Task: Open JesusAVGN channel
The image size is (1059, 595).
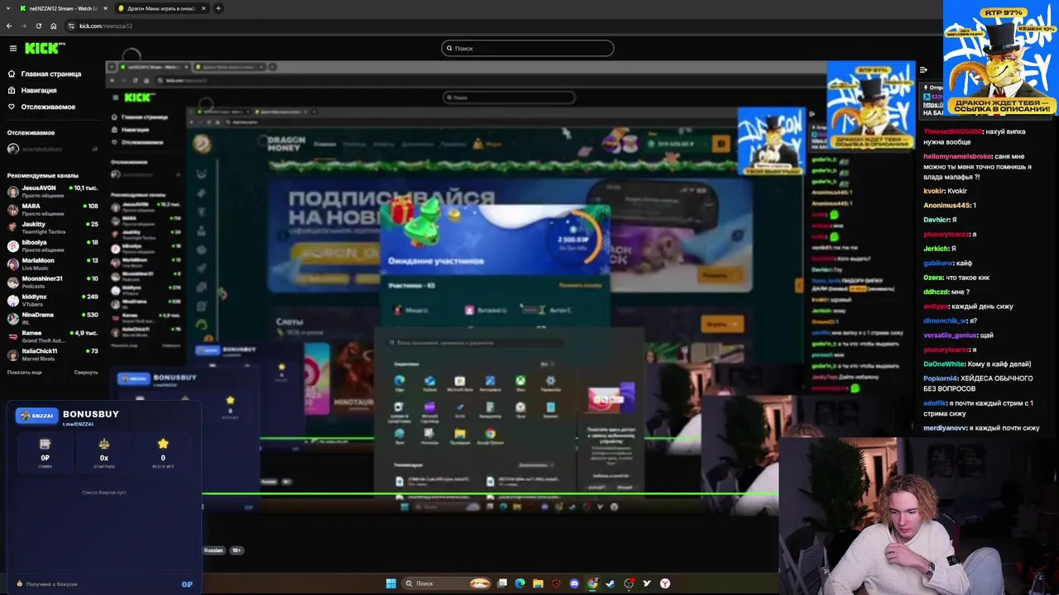Action: [x=52, y=191]
